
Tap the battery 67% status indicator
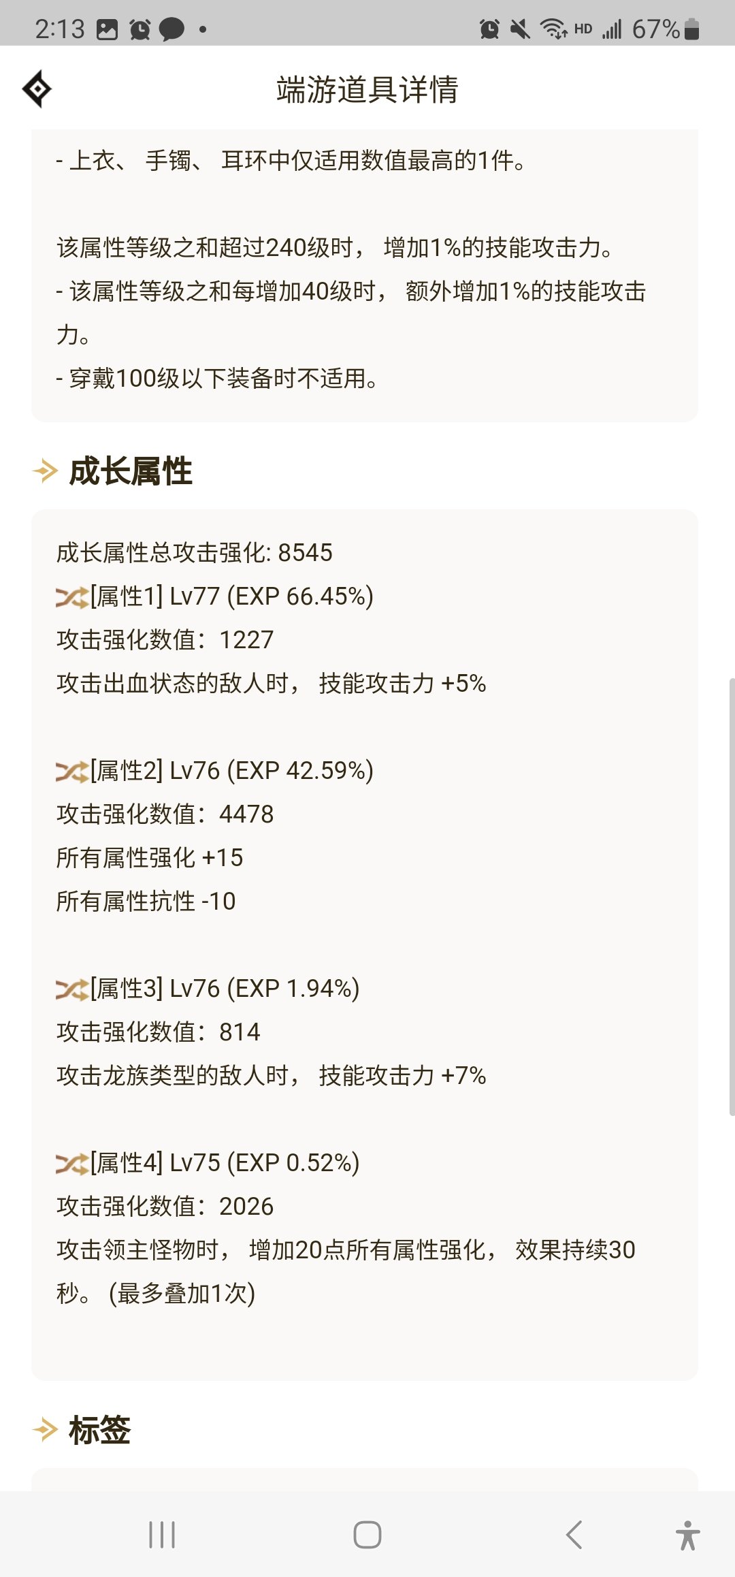coord(665,29)
